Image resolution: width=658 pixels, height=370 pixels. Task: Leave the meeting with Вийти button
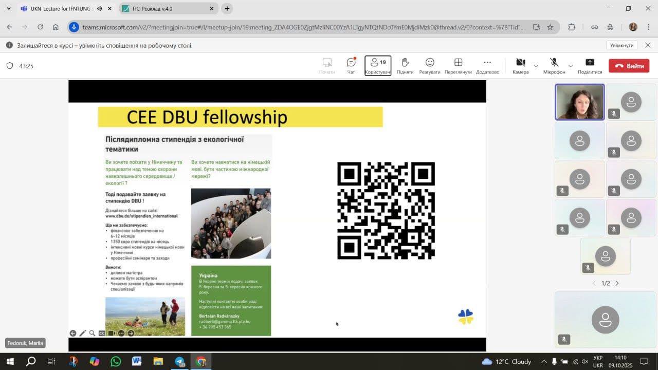629,66
